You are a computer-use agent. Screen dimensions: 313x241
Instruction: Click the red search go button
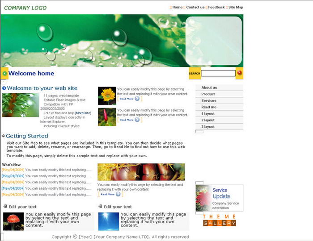(x=240, y=73)
